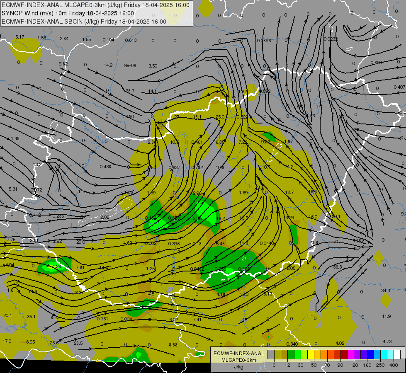Screen dimensions: 406x373
Task: Click the '29.0' value on the map
Action: pos(80,242)
